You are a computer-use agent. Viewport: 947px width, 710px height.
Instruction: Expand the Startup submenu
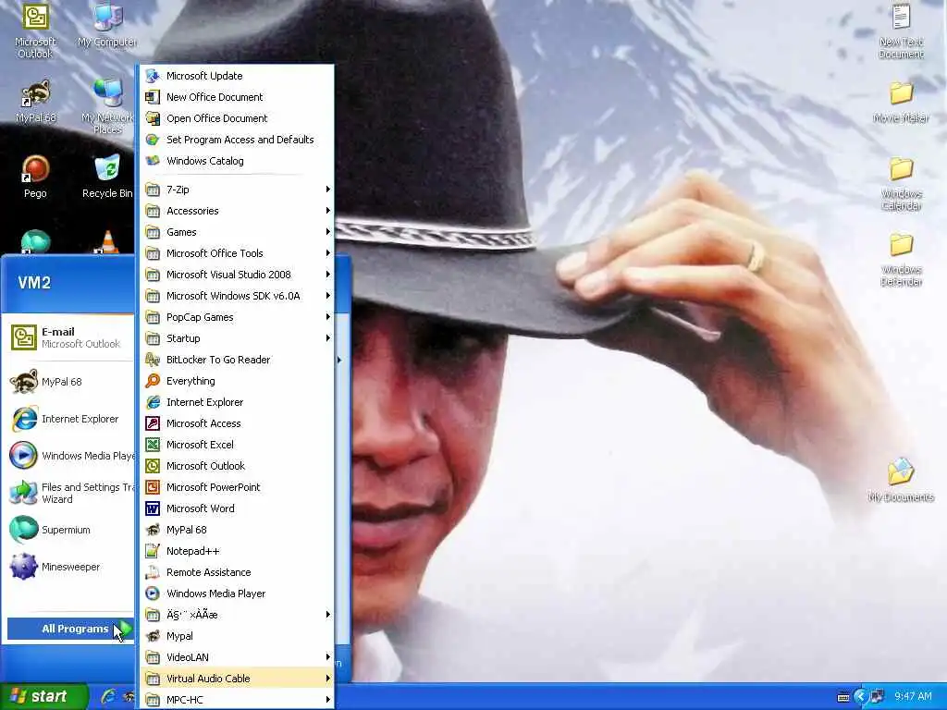coord(237,338)
